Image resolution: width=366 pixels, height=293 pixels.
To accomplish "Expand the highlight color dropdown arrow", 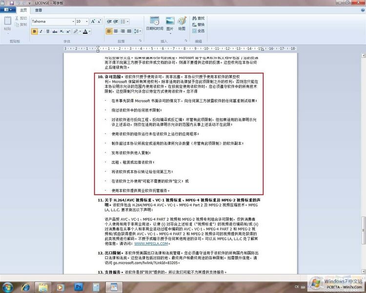I will [x=80, y=31].
